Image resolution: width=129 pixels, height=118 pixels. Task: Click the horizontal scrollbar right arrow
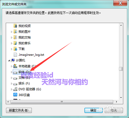click(117, 102)
